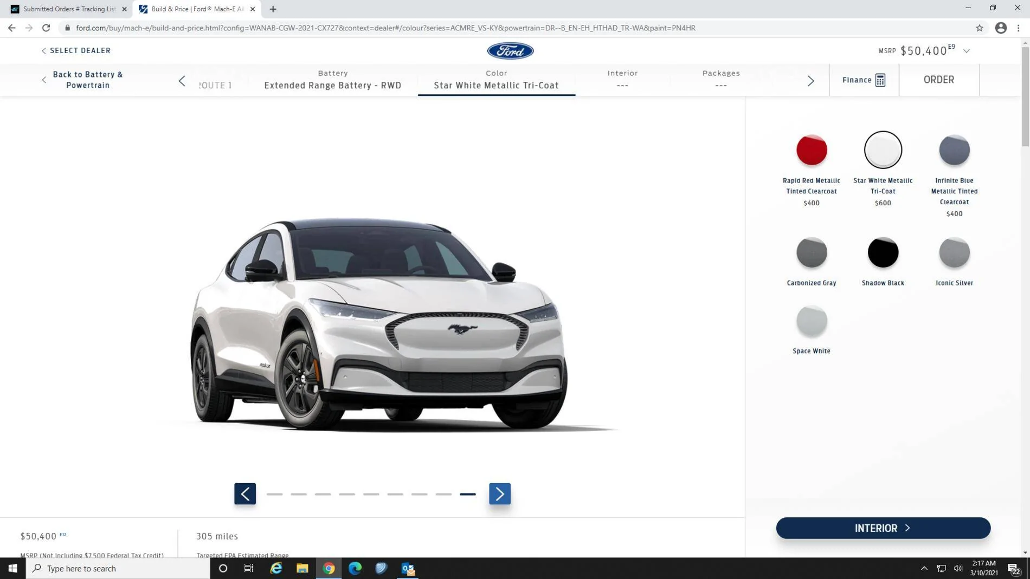Open a new browser tab
The image size is (1030, 579).
click(273, 9)
